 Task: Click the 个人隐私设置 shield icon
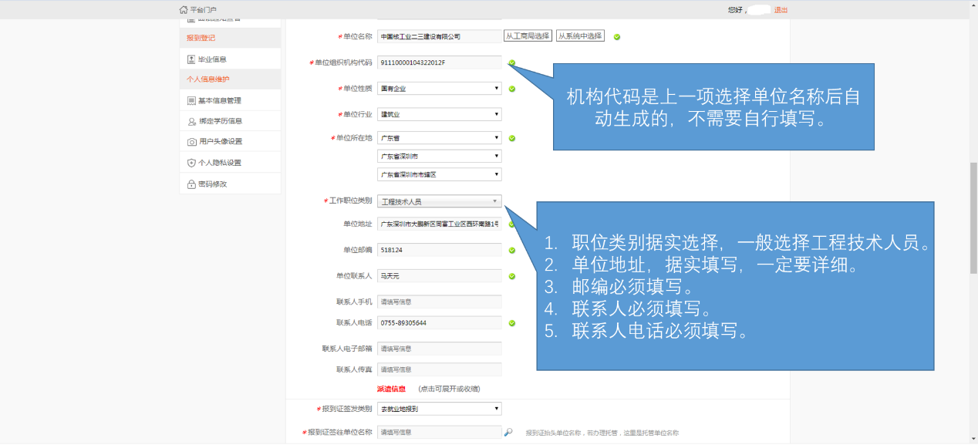191,163
